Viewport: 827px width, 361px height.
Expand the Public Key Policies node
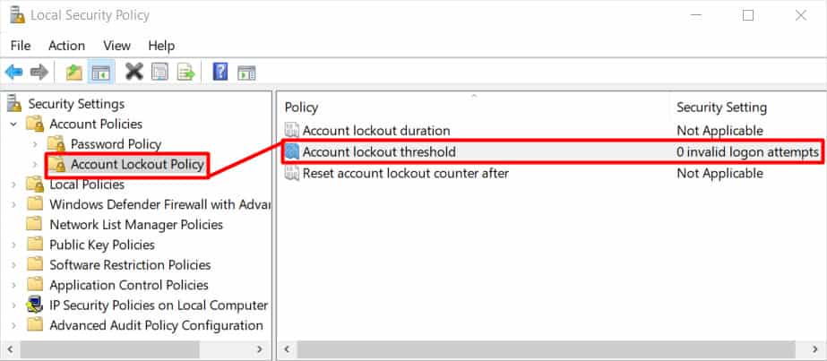click(x=13, y=245)
